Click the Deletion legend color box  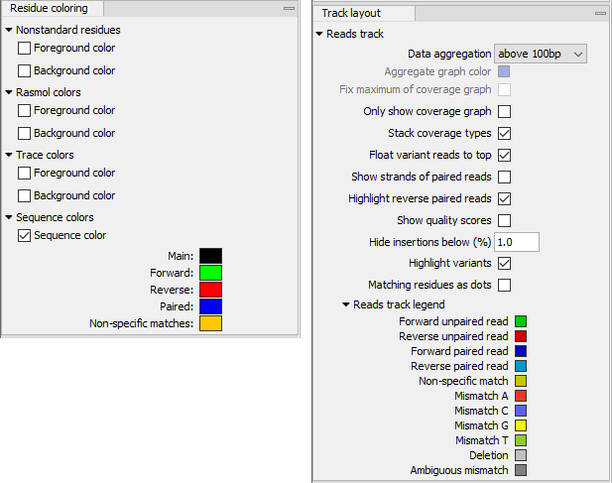coord(521,455)
